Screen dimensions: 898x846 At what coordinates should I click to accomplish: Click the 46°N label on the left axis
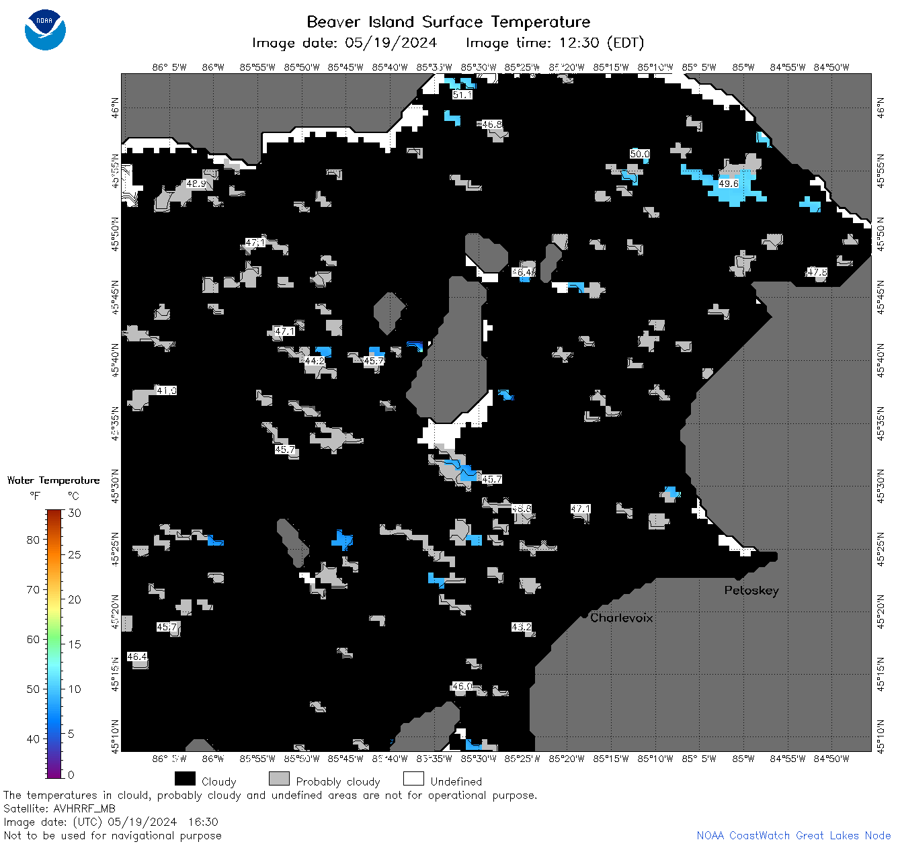click(116, 108)
